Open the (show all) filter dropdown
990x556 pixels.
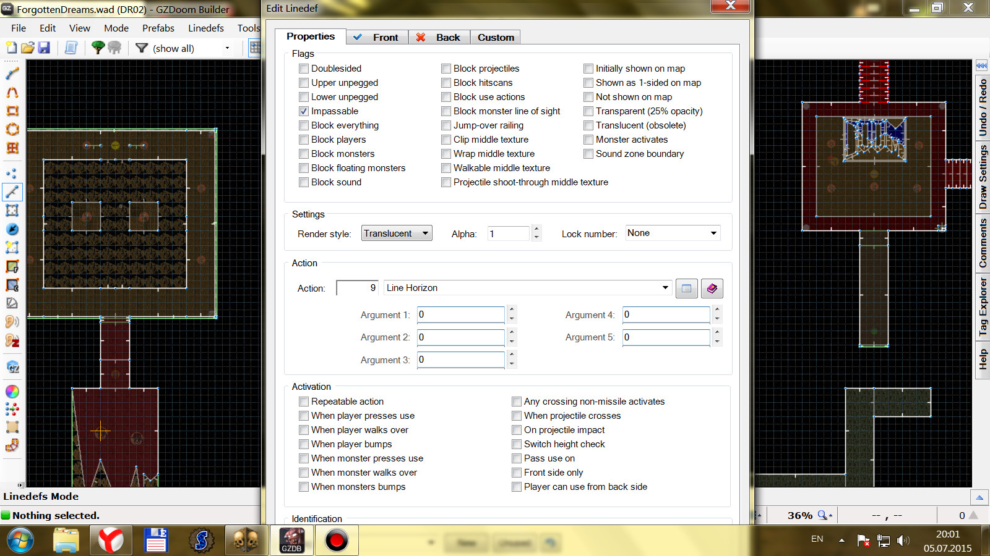[x=227, y=48]
